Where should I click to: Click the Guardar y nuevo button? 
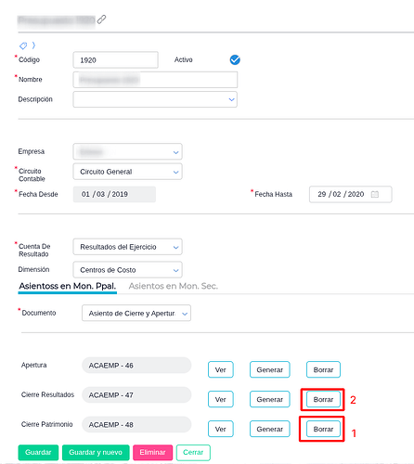[x=96, y=453]
